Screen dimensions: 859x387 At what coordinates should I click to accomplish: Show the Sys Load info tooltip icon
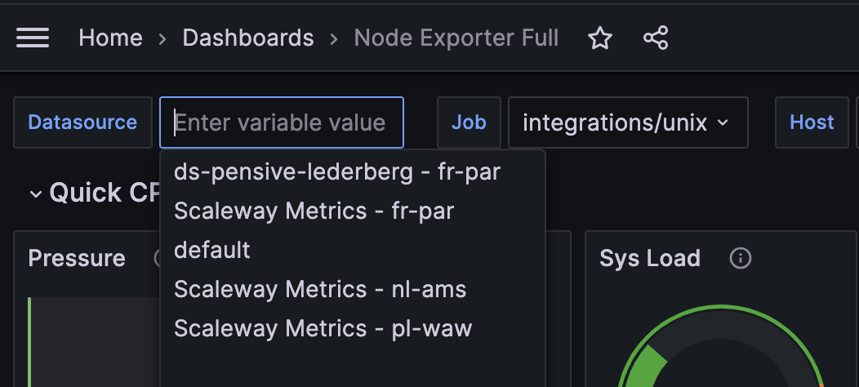[x=740, y=259]
